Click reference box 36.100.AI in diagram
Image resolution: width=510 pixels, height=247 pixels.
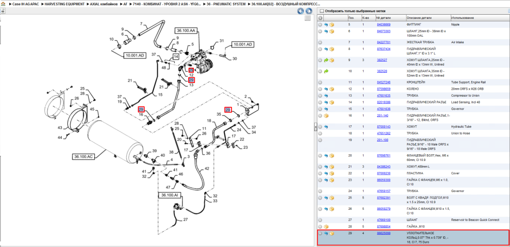coord(170,195)
